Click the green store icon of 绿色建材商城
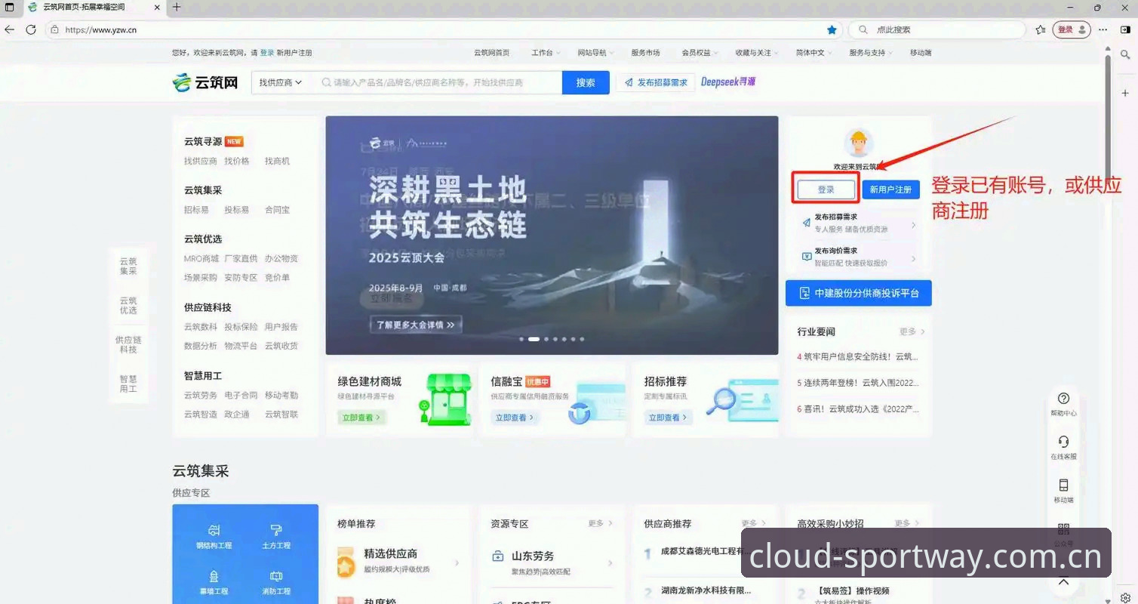Image resolution: width=1138 pixels, height=604 pixels. [x=445, y=399]
